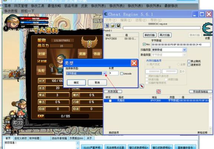The image size is (214, 149).
Task: Click 高级选项 at the bottom of Cheat Engine
Action: (x=114, y=133)
